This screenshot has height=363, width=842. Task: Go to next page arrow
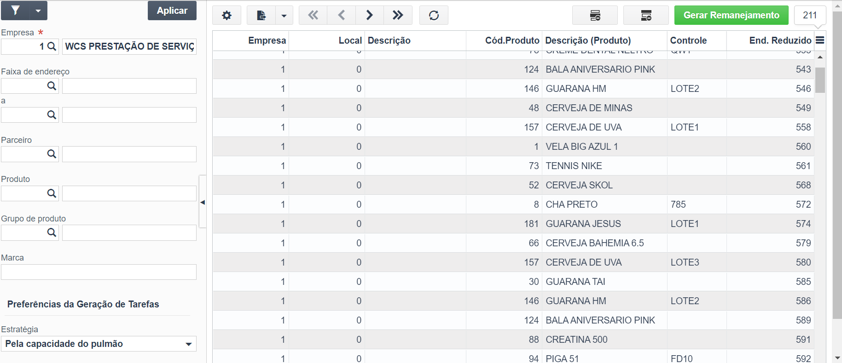[369, 15]
